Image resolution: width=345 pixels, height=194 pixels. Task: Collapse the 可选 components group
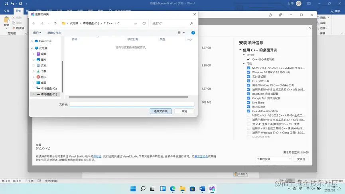pos(244,63)
